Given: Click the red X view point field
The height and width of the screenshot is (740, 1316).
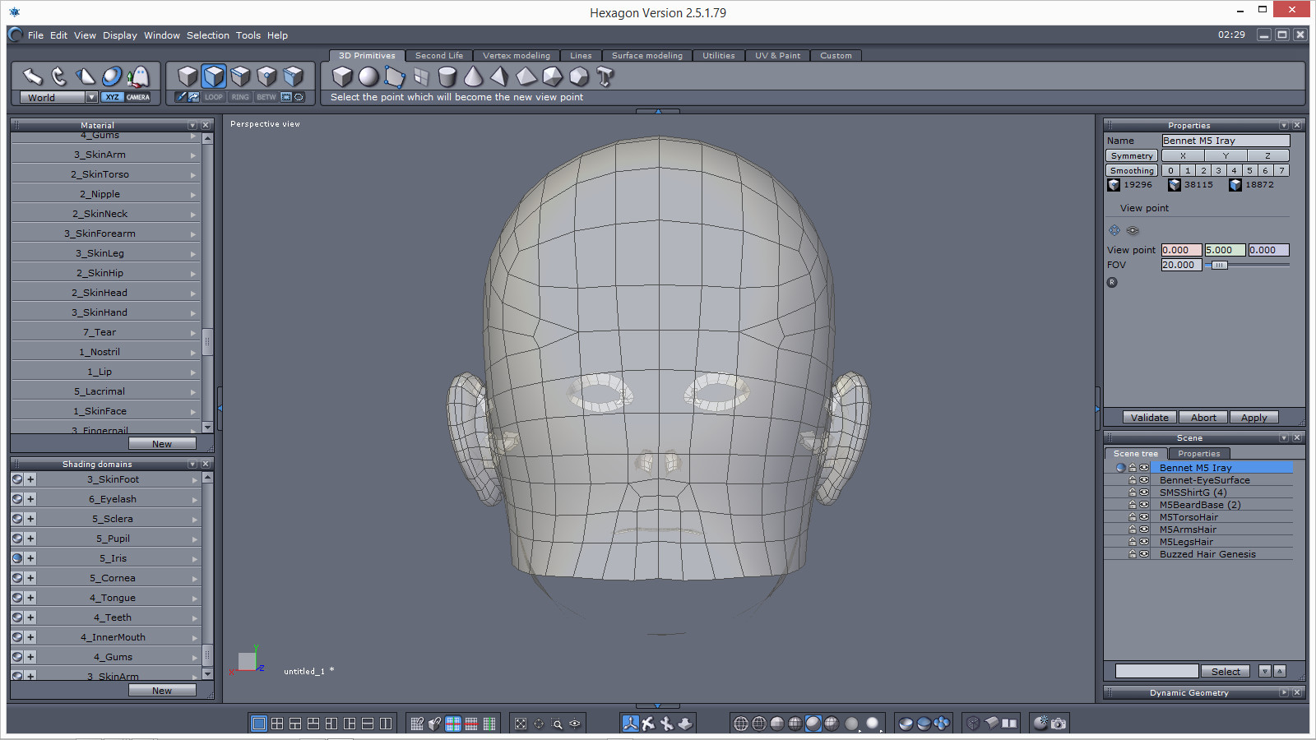Looking at the screenshot, I should pos(1181,250).
